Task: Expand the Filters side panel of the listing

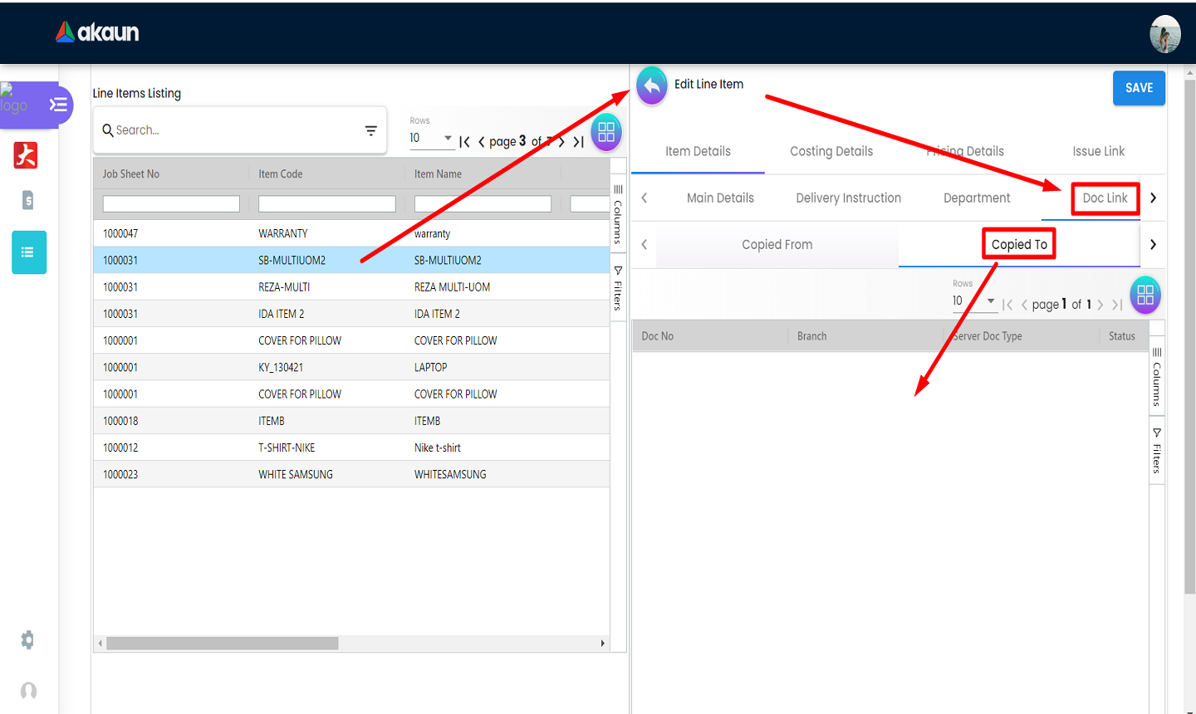Action: coord(618,288)
